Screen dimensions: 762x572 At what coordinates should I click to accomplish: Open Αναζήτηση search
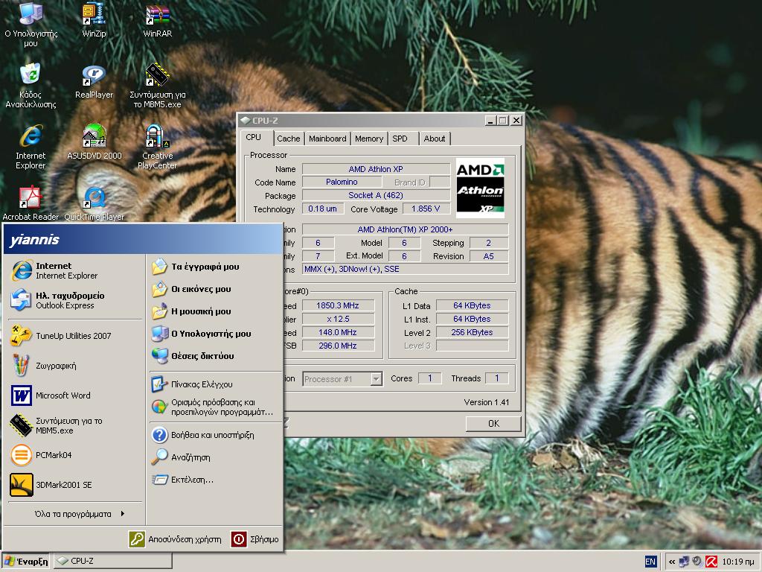click(214, 457)
